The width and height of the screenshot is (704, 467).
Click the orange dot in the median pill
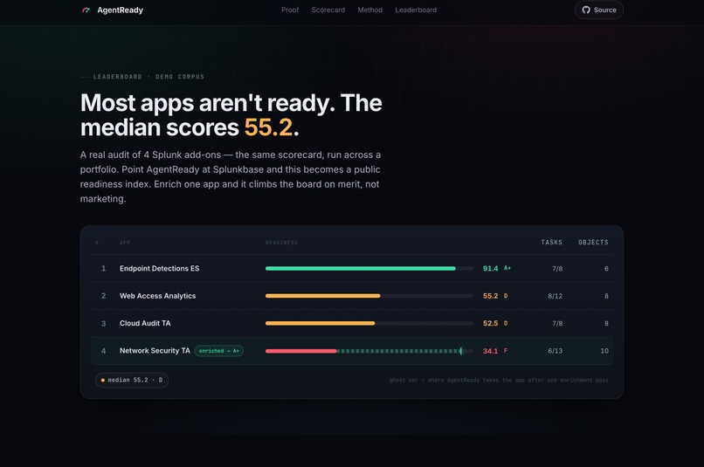[x=103, y=380]
